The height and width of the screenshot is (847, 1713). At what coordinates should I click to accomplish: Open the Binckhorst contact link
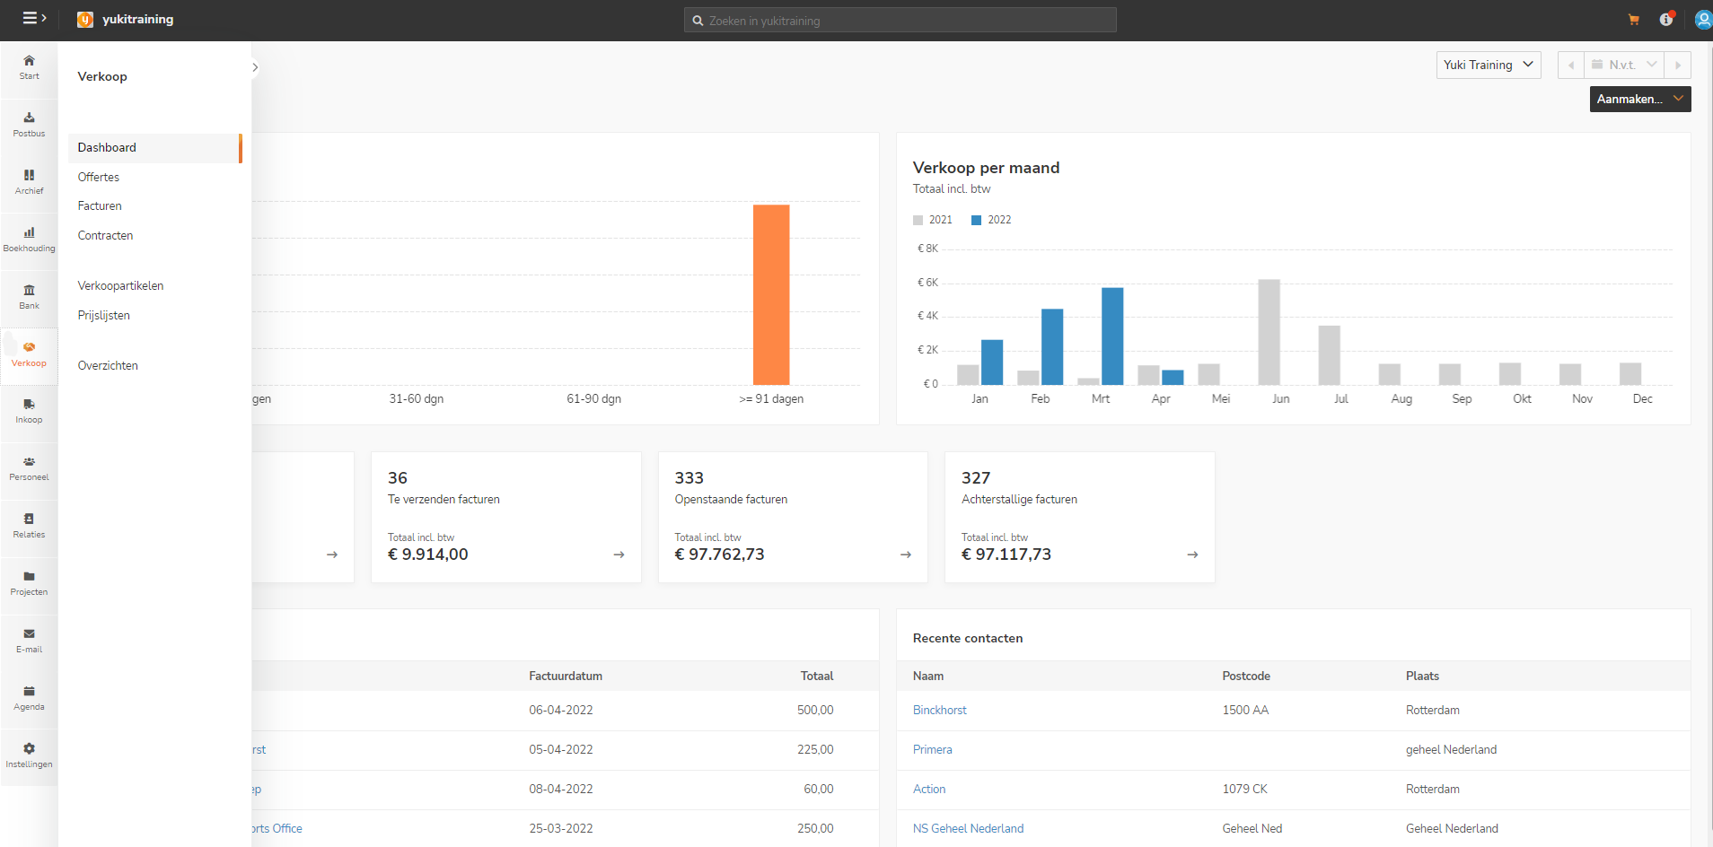[x=940, y=711]
